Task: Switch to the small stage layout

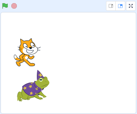Action: pyautogui.click(x=111, y=6)
